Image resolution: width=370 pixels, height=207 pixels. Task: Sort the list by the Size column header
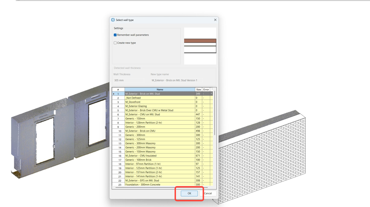point(198,90)
